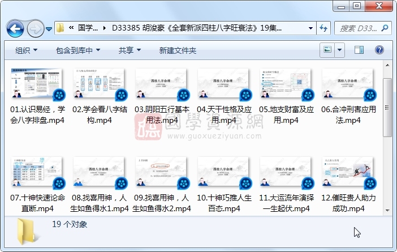Click the filename text 02.学会看八字结构.mp4
This screenshot has height=252, width=397.
tap(100, 114)
